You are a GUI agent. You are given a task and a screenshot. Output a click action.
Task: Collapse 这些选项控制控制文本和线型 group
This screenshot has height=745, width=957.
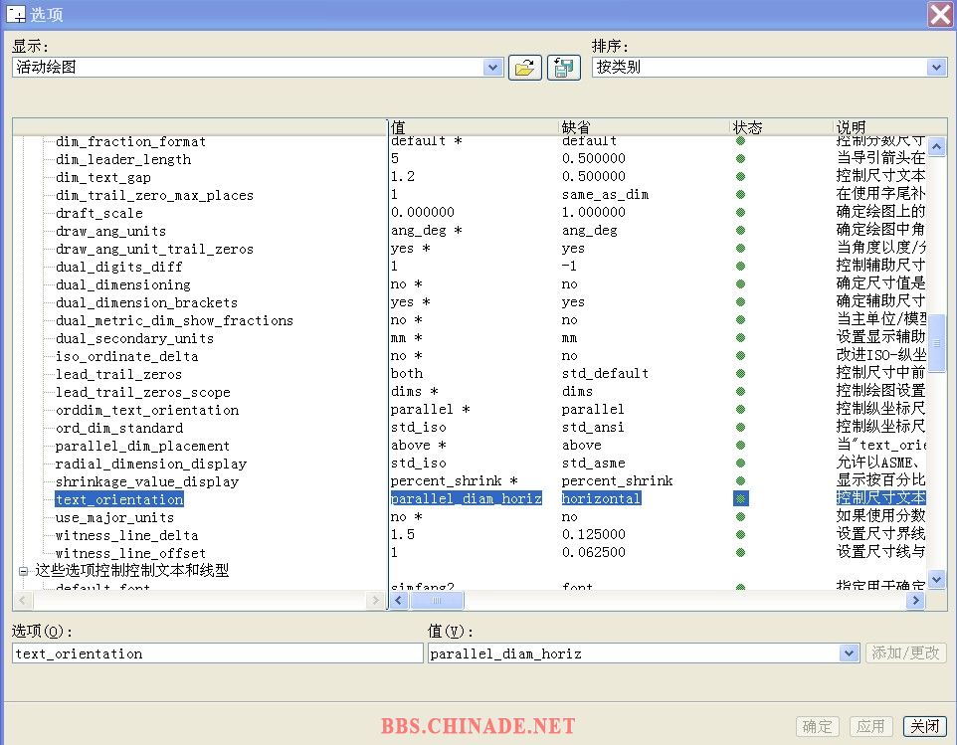pos(23,571)
